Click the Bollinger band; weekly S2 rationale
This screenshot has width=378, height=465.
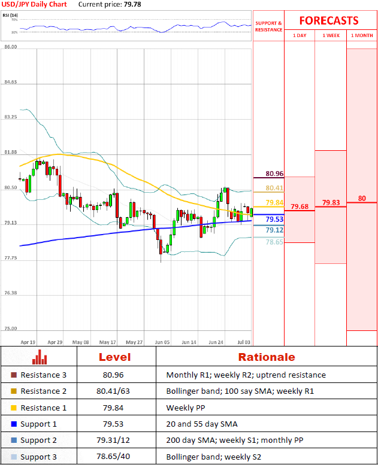[213, 457]
